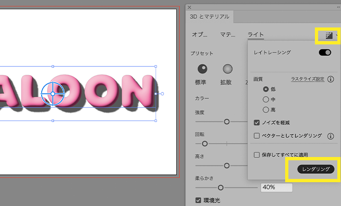The image size is (341, 206).
Task: Select the 高 quality radio button
Action: [266, 110]
